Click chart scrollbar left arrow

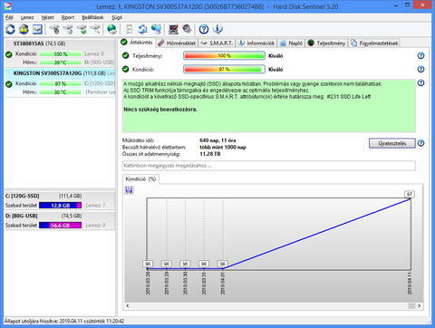pyautogui.click(x=128, y=305)
